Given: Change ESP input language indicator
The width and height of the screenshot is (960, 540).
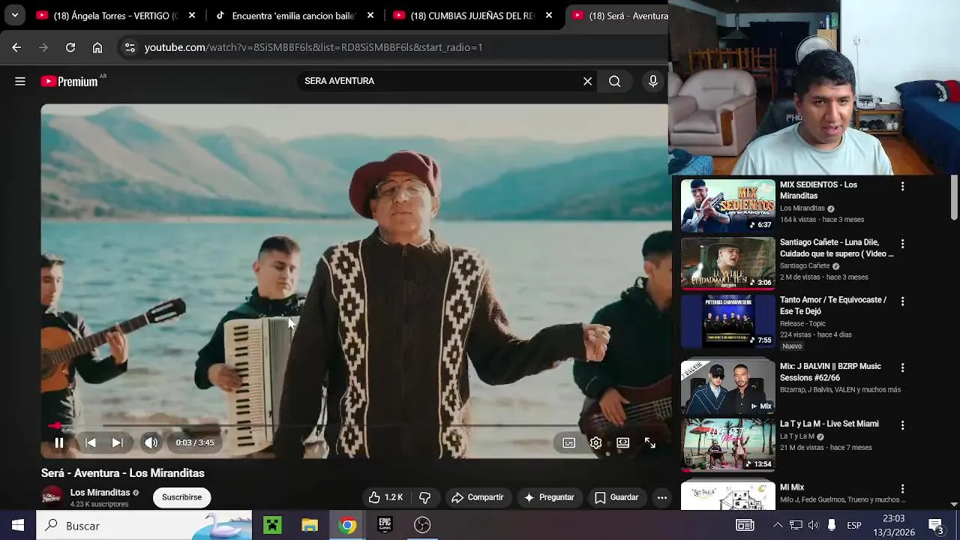Looking at the screenshot, I should pyautogui.click(x=854, y=525).
